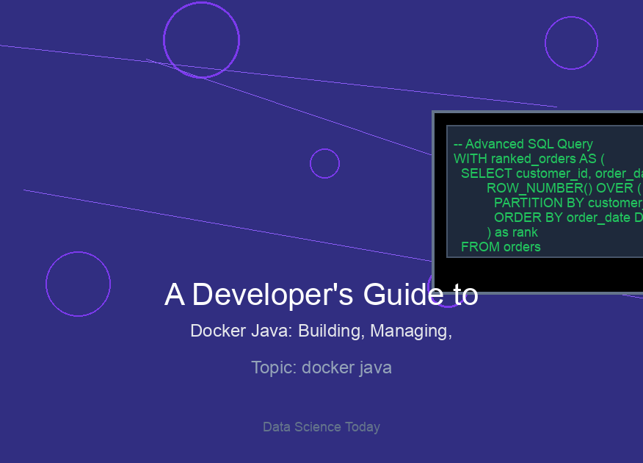The image size is (643, 463).
Task: Click the "FROM orders" code line
Action: tap(501, 247)
